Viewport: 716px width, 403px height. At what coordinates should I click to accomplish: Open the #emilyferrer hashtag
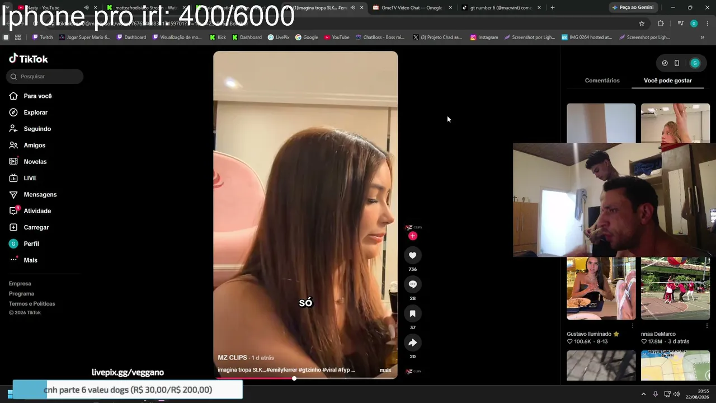click(282, 370)
